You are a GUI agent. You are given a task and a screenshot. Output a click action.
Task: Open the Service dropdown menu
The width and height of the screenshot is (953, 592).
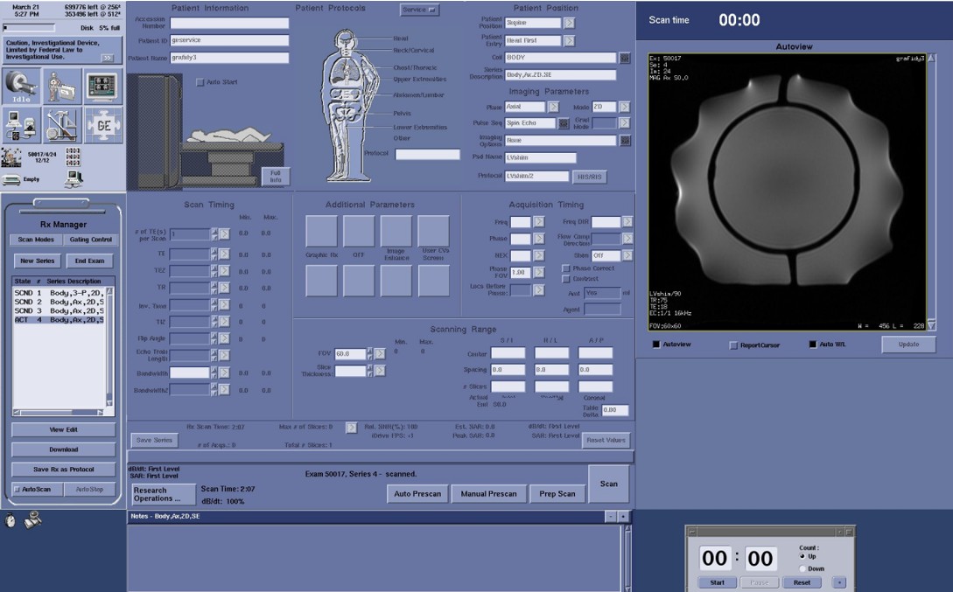click(x=419, y=10)
